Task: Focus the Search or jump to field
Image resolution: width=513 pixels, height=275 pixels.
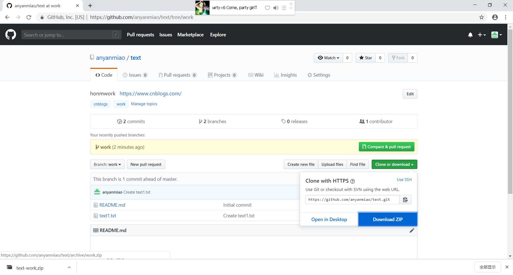Action: 71,35
